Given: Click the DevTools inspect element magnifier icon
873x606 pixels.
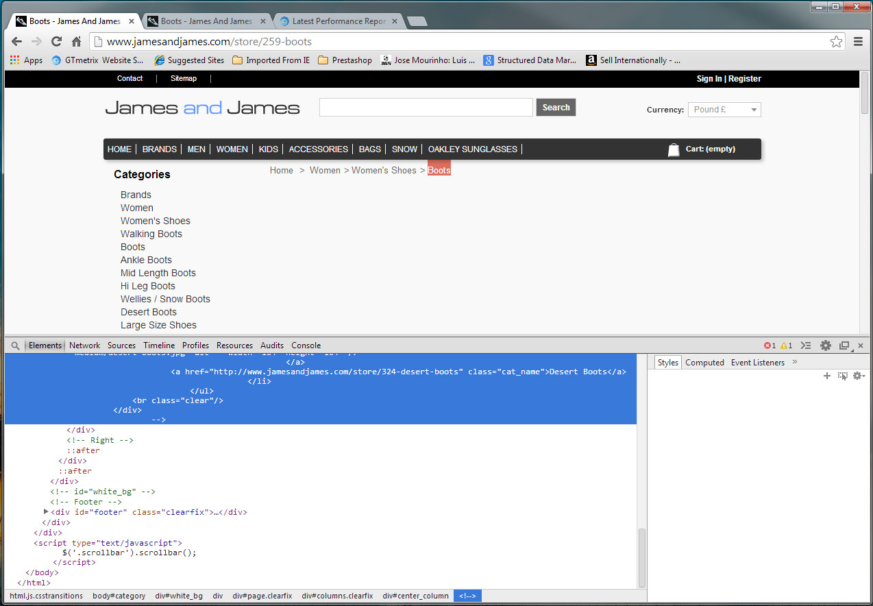Looking at the screenshot, I should coord(15,346).
